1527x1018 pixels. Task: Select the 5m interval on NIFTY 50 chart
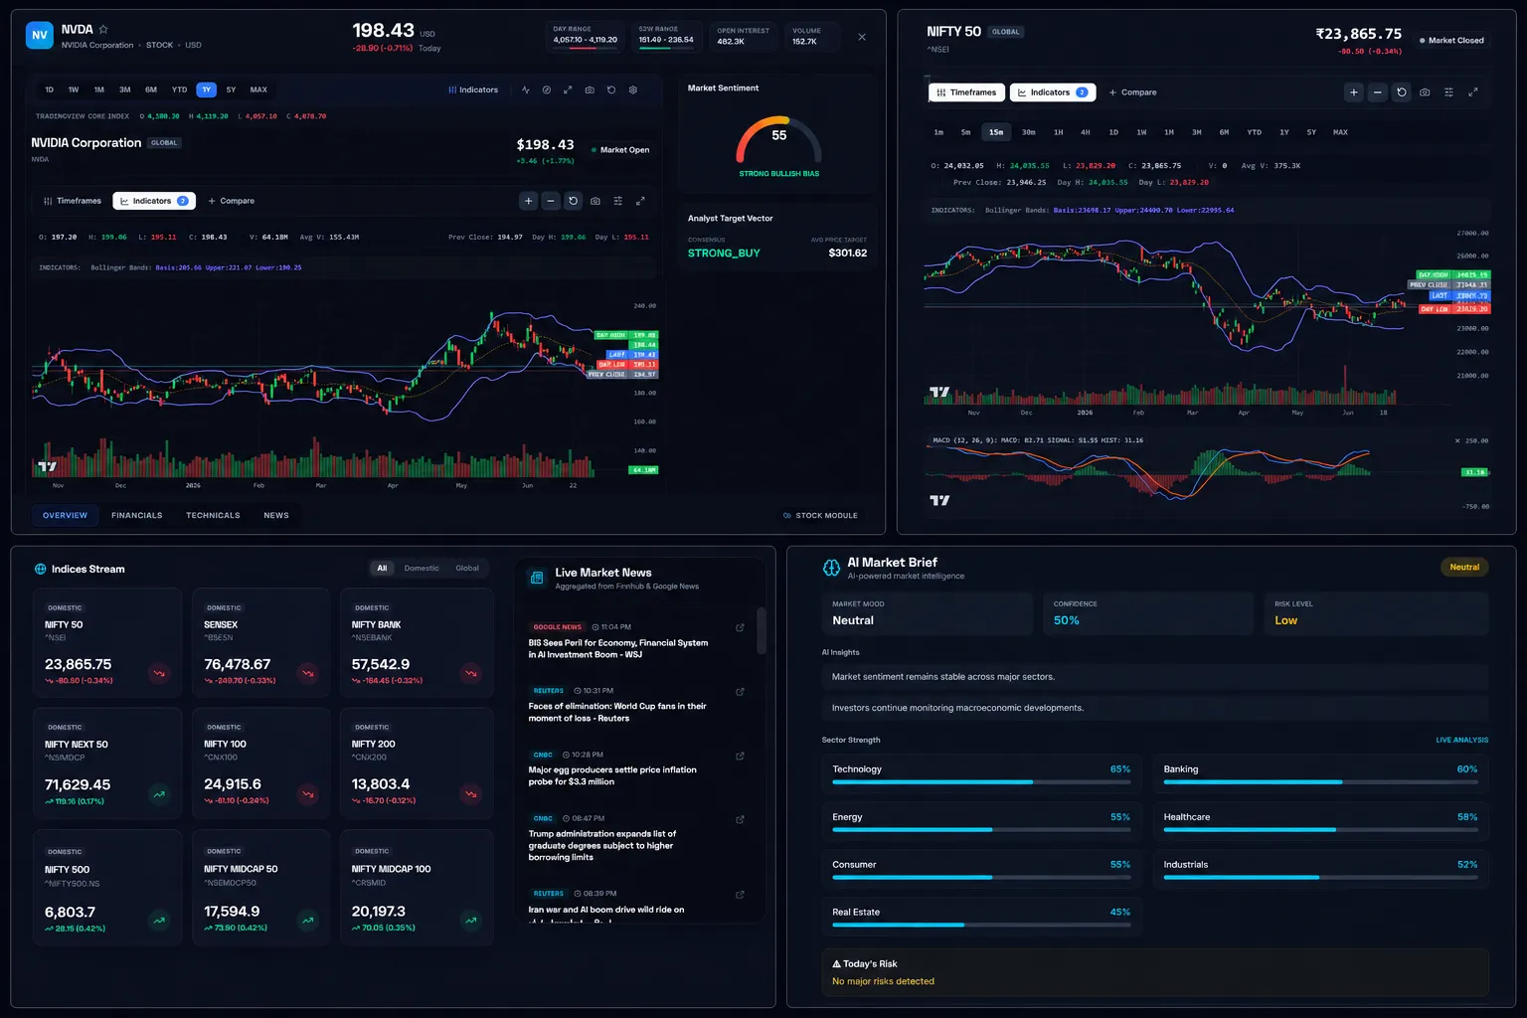[x=965, y=132]
